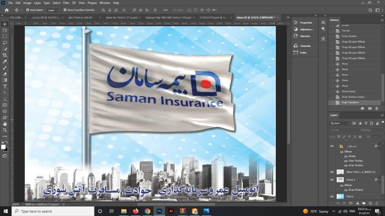
Task: Create a new layer with plus icon
Action: (x=371, y=203)
